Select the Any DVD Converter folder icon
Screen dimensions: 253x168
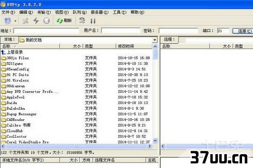[x=3, y=92]
